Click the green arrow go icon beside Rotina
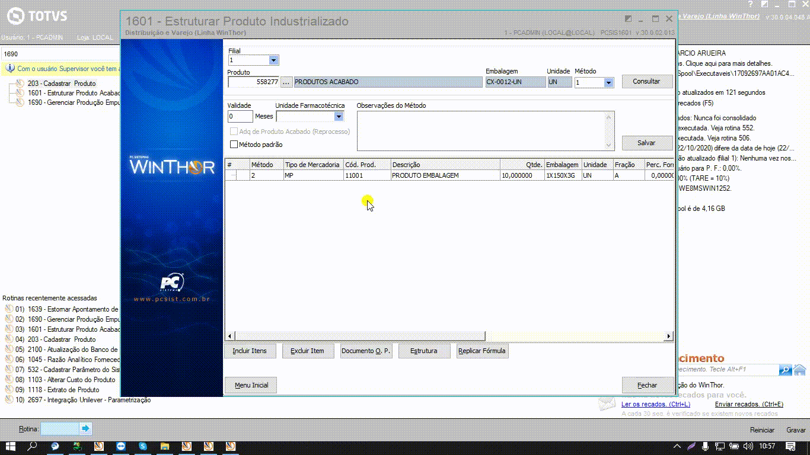The width and height of the screenshot is (810, 455). point(85,428)
